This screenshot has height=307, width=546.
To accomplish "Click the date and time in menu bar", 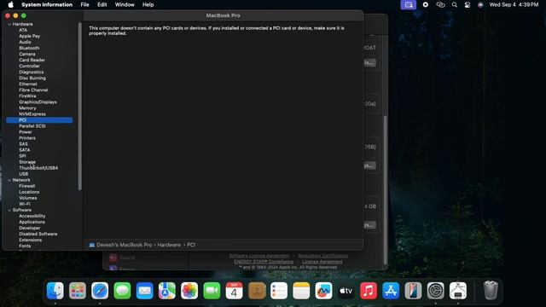I will coord(514,4).
